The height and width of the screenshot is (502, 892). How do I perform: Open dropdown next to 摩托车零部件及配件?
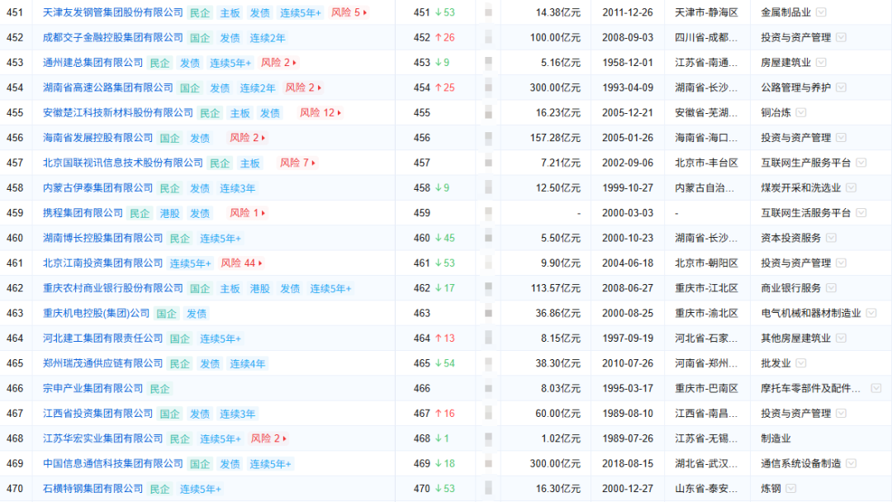[876, 388]
